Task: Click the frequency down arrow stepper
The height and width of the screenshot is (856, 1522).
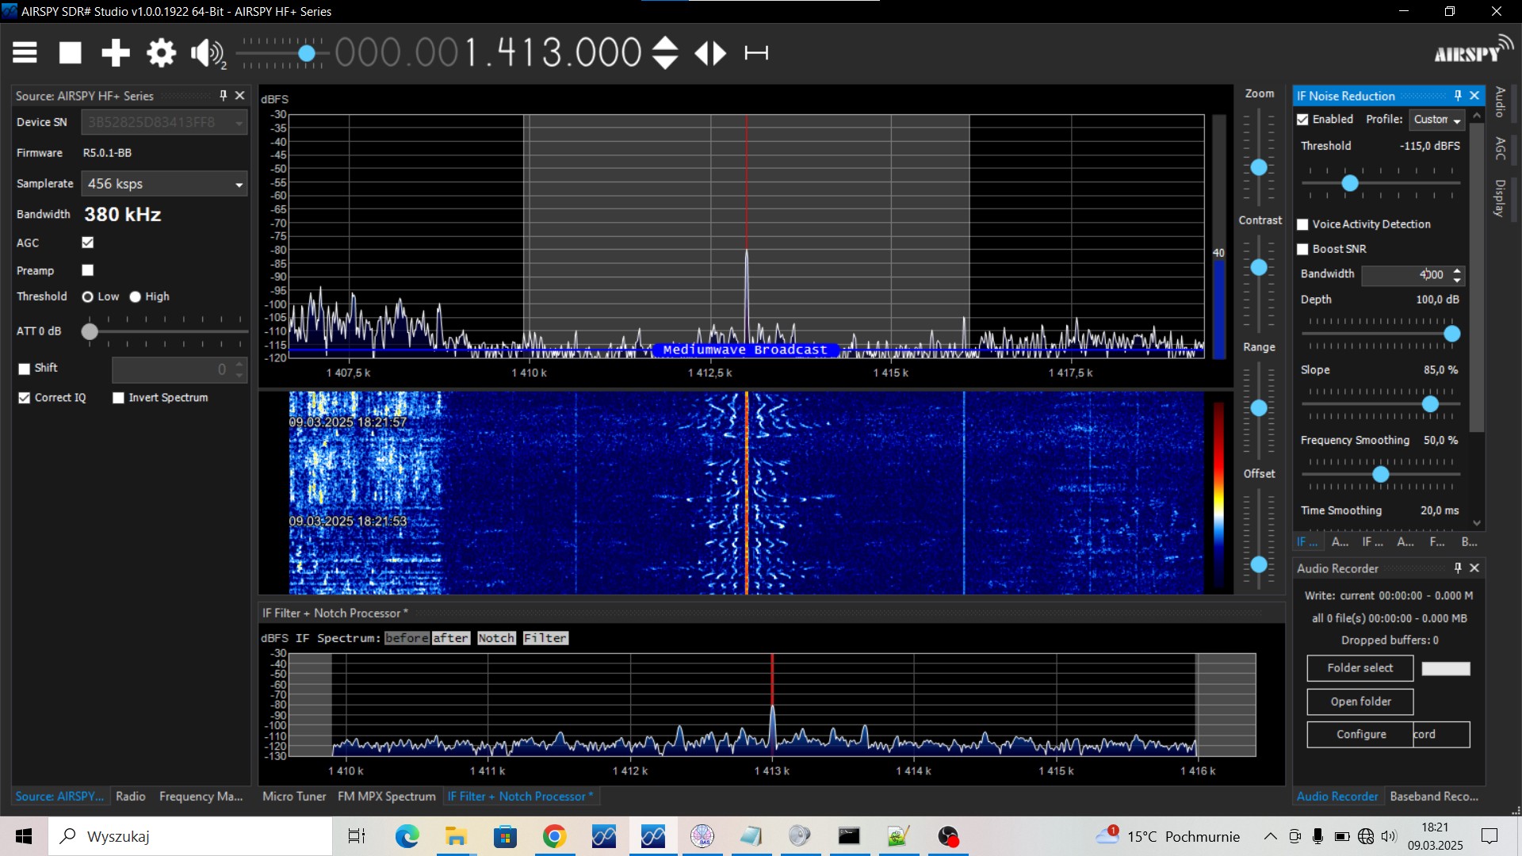Action: pyautogui.click(x=664, y=63)
